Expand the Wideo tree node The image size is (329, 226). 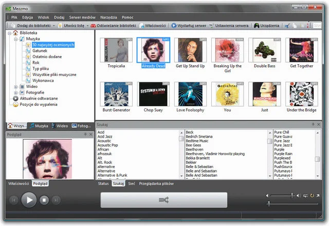click(x=16, y=86)
